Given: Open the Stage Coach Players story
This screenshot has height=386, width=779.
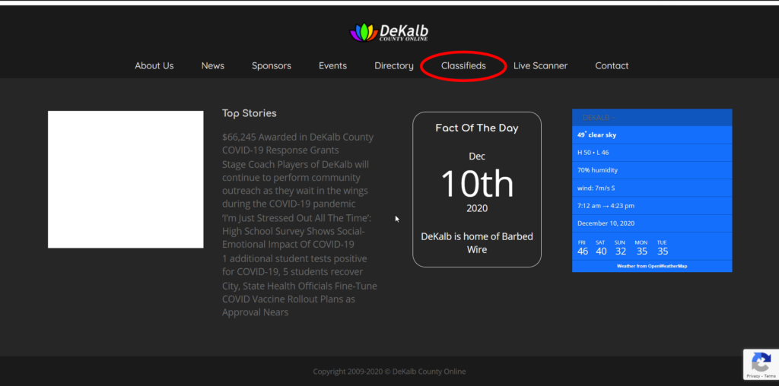Looking at the screenshot, I should point(296,184).
